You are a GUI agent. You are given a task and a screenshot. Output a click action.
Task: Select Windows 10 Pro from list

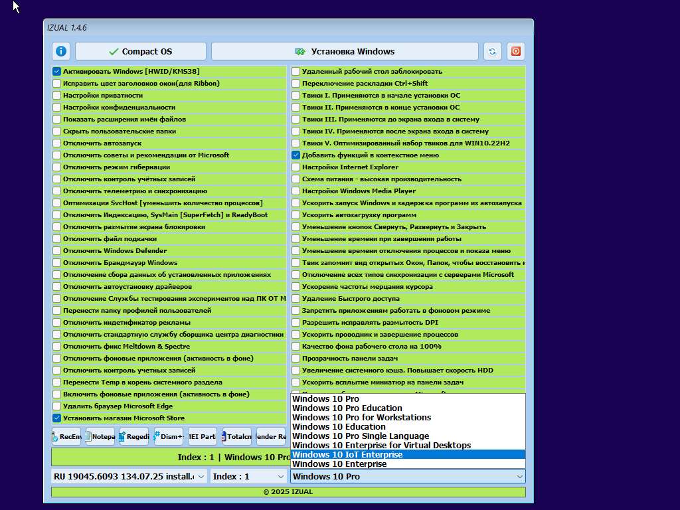pos(408,399)
